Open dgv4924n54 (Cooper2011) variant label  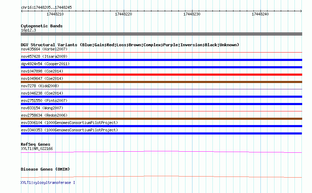pyautogui.click(x=45, y=64)
